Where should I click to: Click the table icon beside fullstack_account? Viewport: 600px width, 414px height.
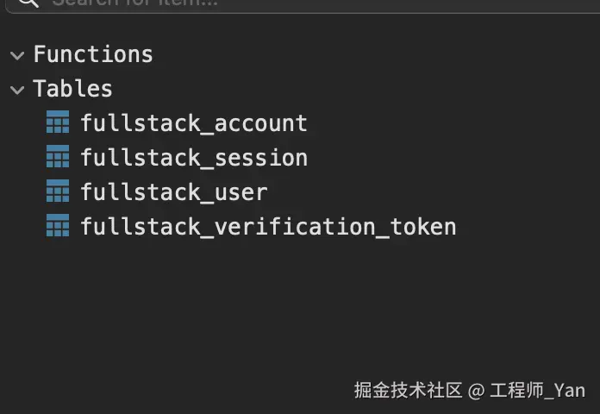coord(57,123)
